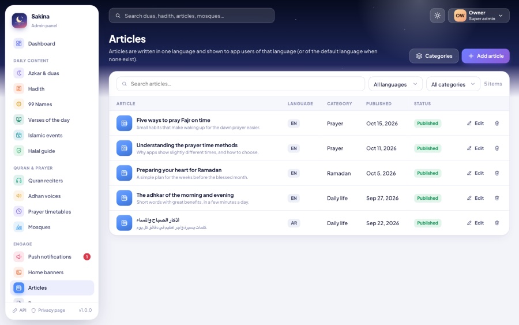Click the Home banners image icon

point(19,272)
